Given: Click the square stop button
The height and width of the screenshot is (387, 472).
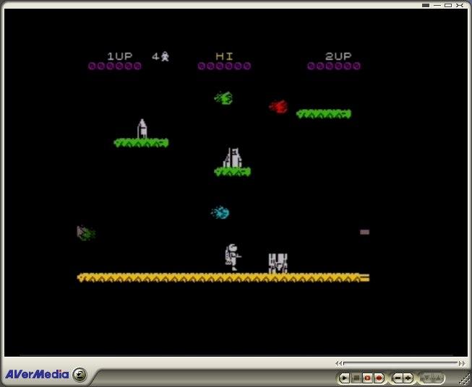Looking at the screenshot, I should (x=356, y=378).
